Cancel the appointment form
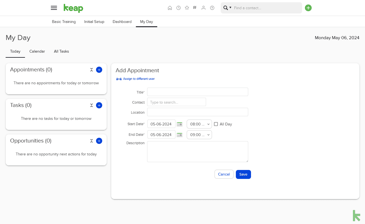The height and width of the screenshot is (224, 365). pos(224,174)
